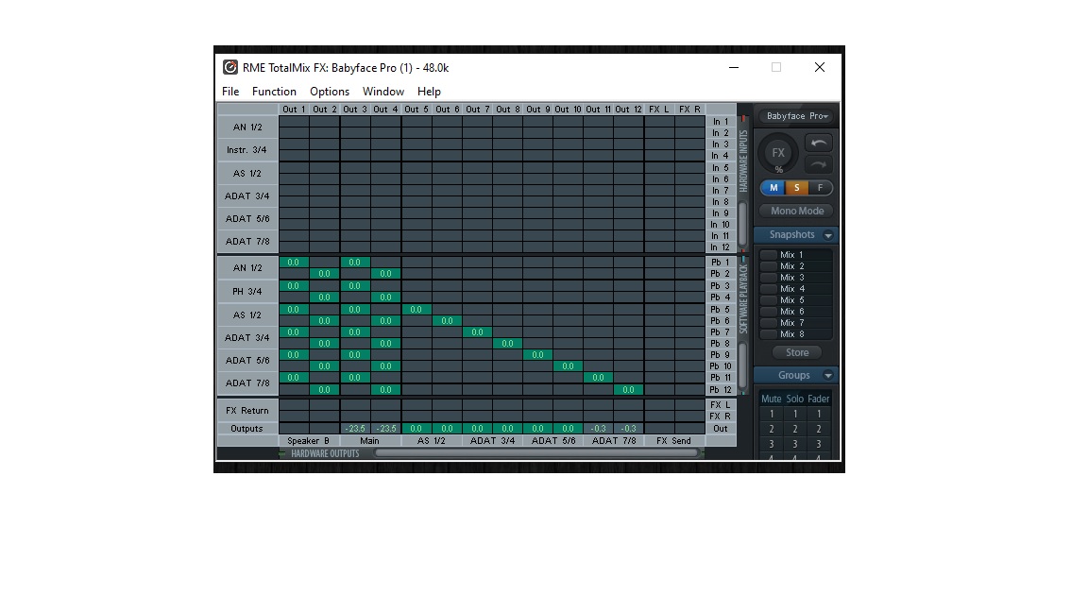Toggle Fader group 1

pos(819,414)
